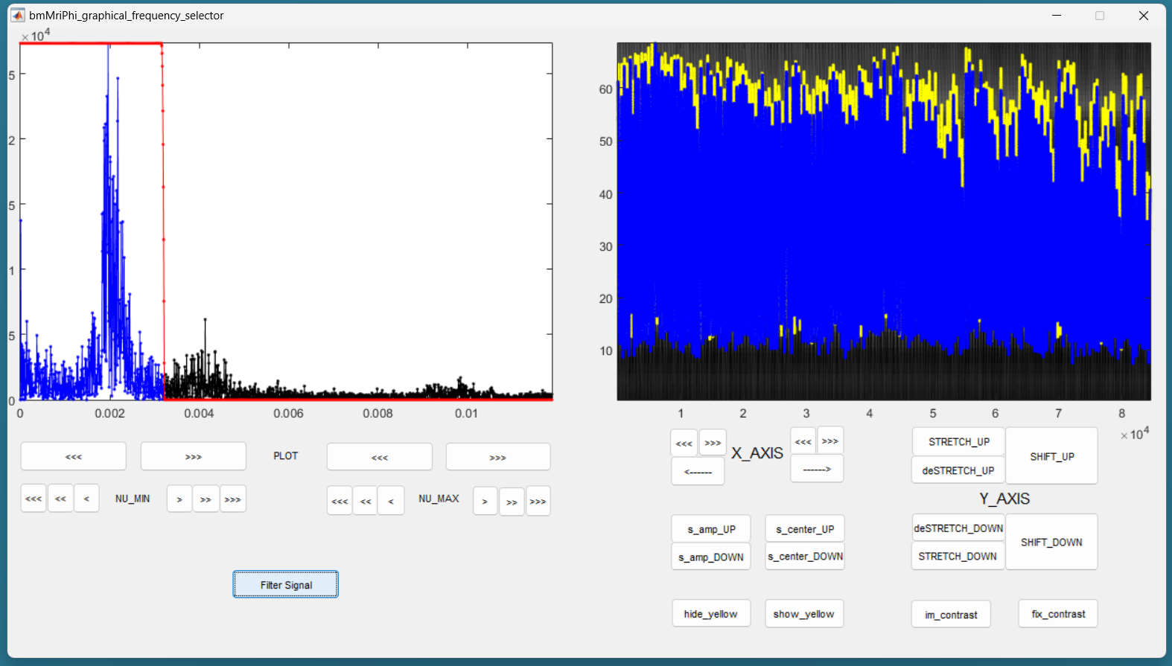
Task: Click the SHIFT_DOWN button
Action: click(x=1051, y=542)
